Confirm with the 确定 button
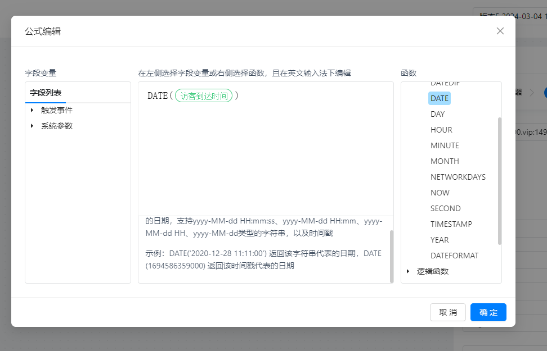The width and height of the screenshot is (547, 351). [488, 312]
